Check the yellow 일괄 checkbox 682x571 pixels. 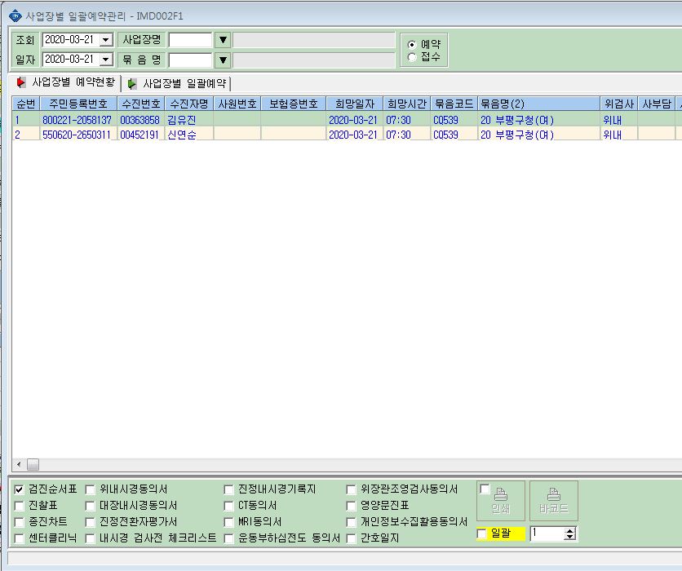click(481, 533)
